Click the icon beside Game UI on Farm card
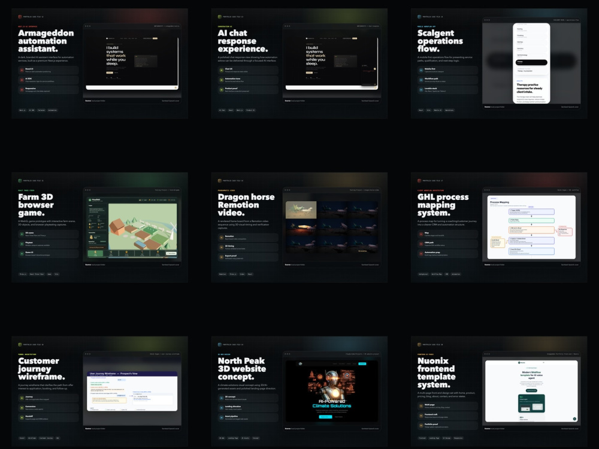This screenshot has width=599, height=449. (x=22, y=253)
